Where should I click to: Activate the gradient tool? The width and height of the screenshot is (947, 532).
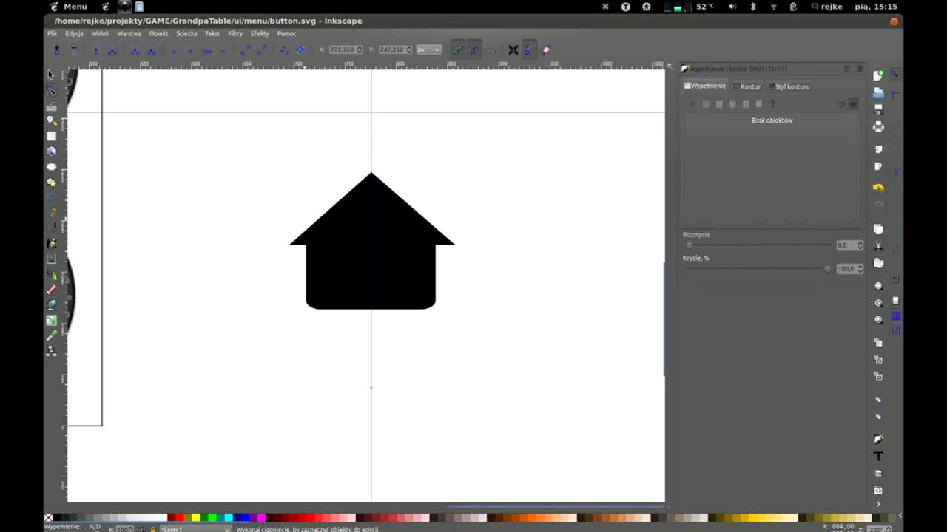click(51, 320)
